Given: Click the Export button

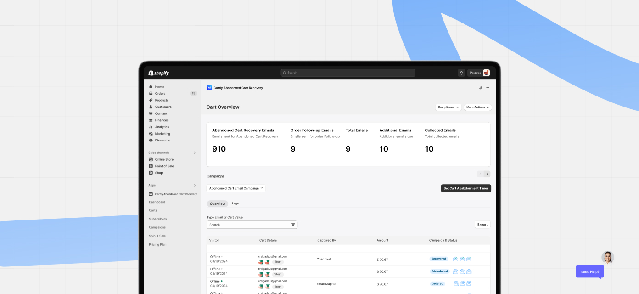Looking at the screenshot, I should point(482,225).
